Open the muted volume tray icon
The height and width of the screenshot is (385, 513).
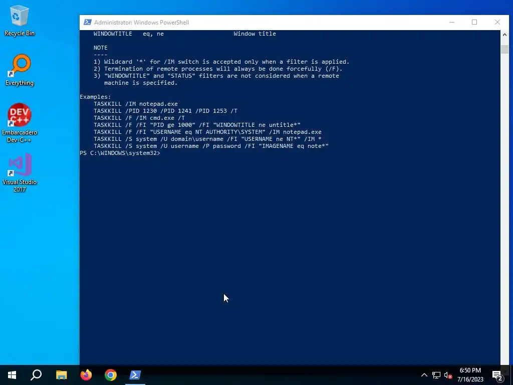pyautogui.click(x=448, y=375)
